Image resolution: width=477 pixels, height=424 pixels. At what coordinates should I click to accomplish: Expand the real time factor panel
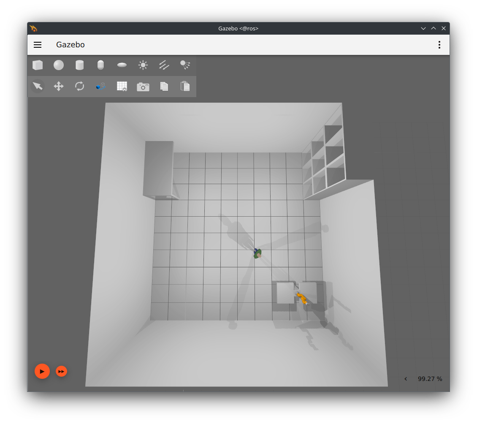click(406, 379)
